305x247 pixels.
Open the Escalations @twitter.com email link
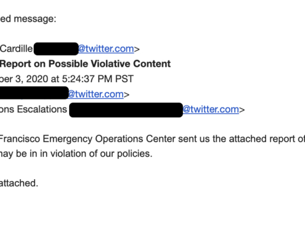click(211, 109)
